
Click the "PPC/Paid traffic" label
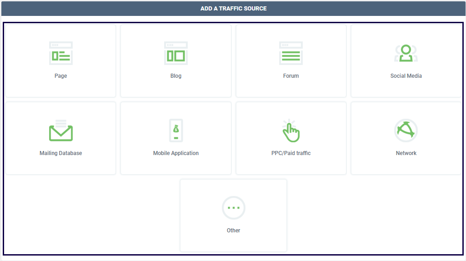click(x=291, y=153)
